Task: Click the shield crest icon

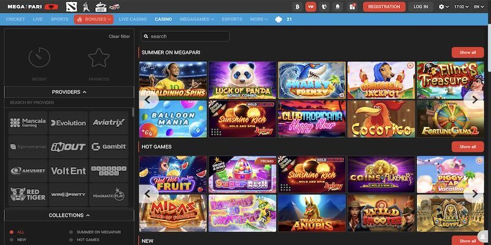Action: click(x=324, y=7)
